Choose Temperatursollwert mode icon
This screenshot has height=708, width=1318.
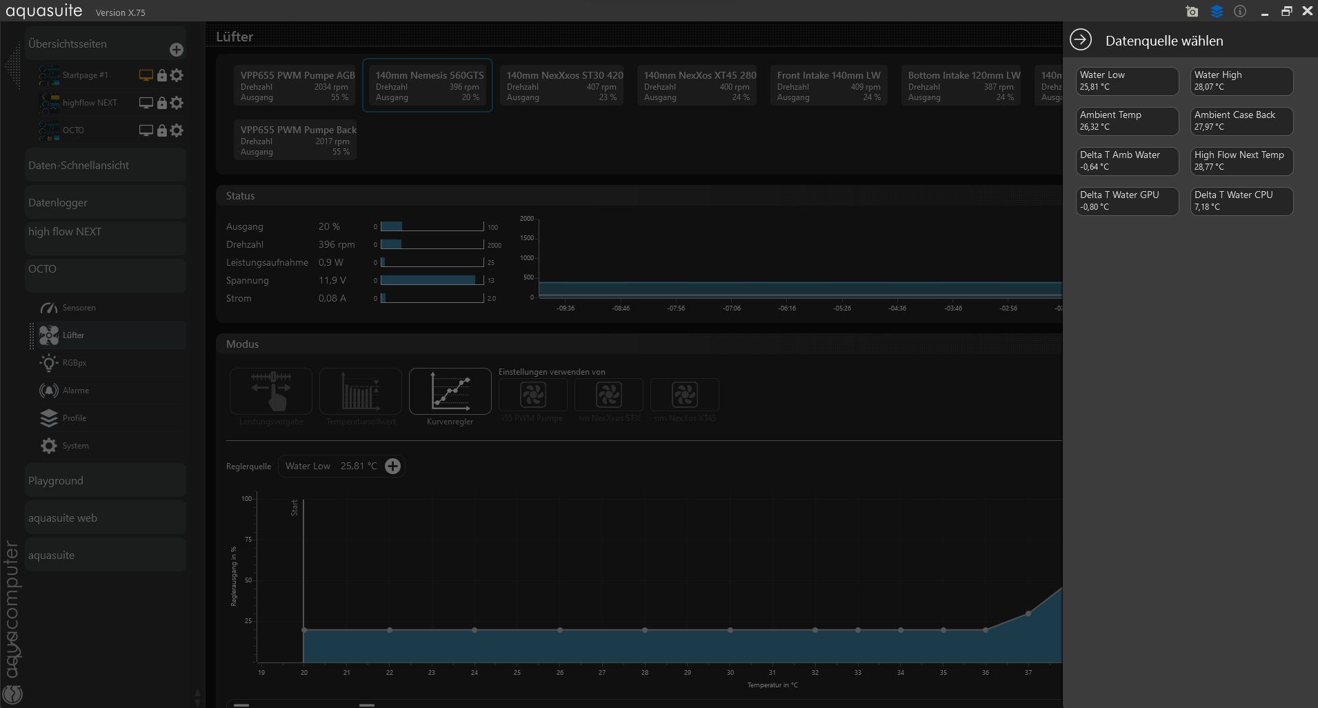point(361,391)
